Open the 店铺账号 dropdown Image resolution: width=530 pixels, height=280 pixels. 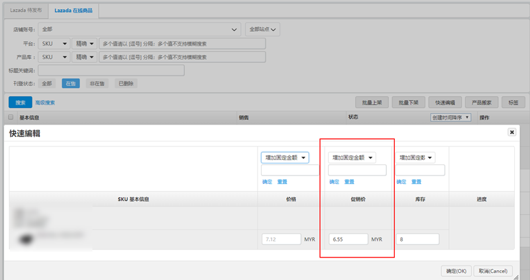pos(139,29)
